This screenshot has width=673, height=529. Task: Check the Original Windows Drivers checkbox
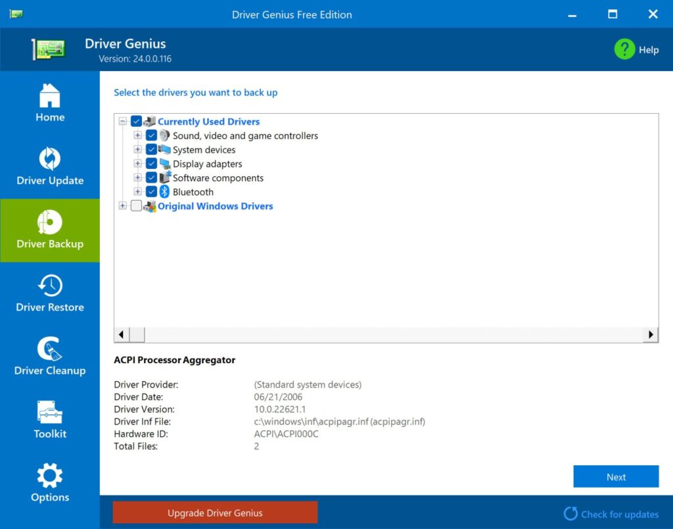pyautogui.click(x=136, y=206)
